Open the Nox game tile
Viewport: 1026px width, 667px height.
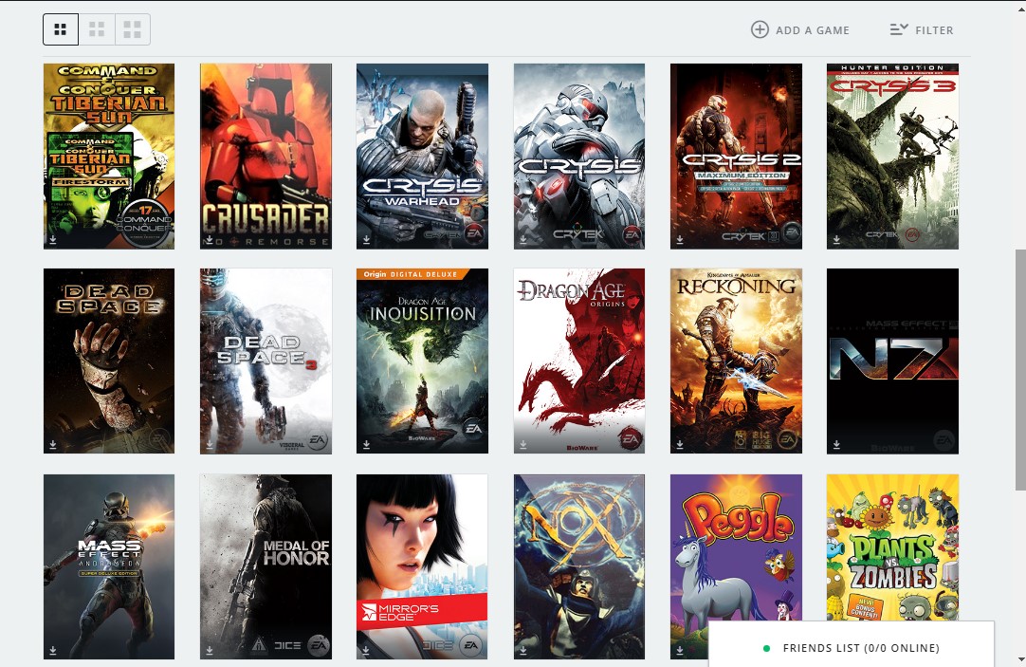(579, 566)
